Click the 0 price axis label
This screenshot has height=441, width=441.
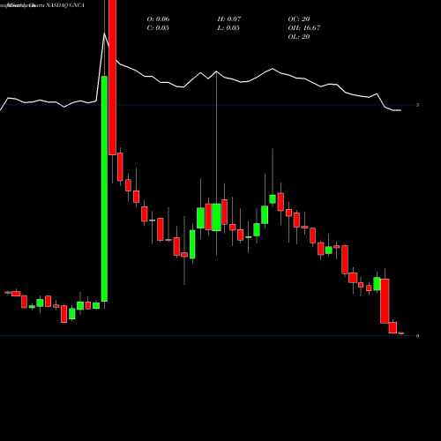(417, 336)
